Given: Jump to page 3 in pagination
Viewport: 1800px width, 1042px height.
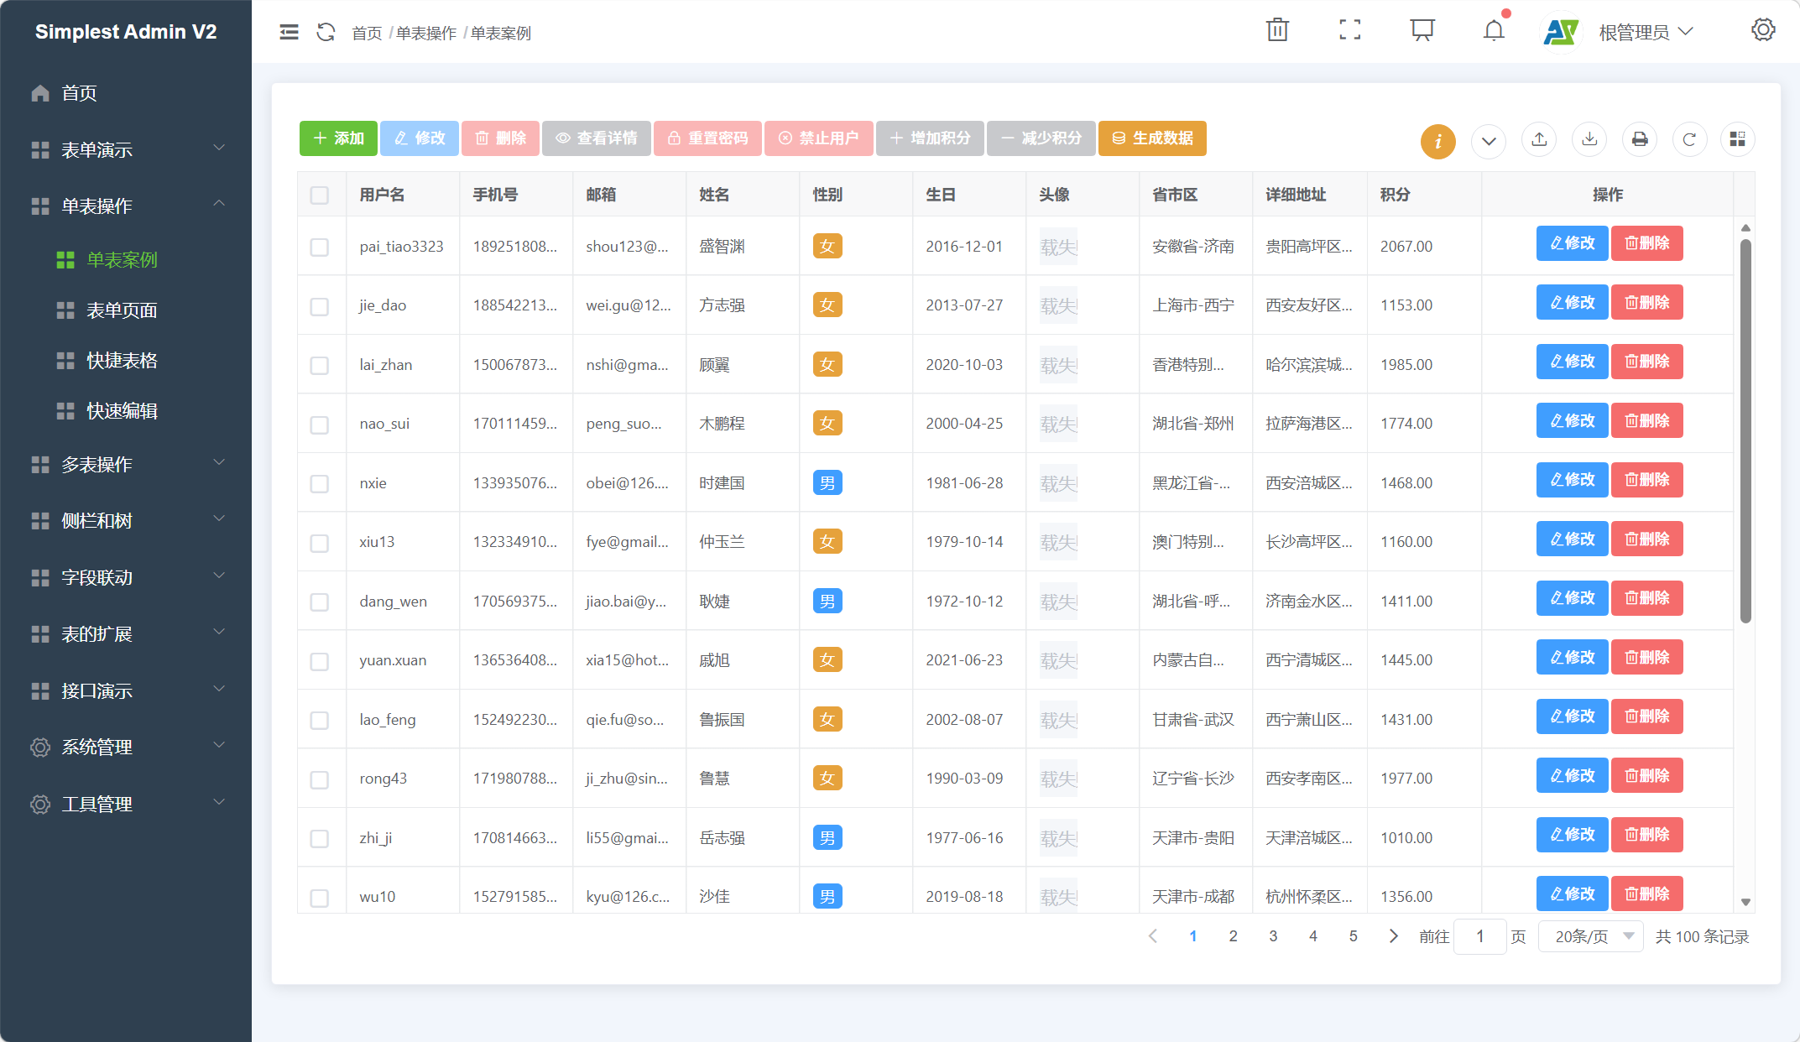Looking at the screenshot, I should [1273, 935].
